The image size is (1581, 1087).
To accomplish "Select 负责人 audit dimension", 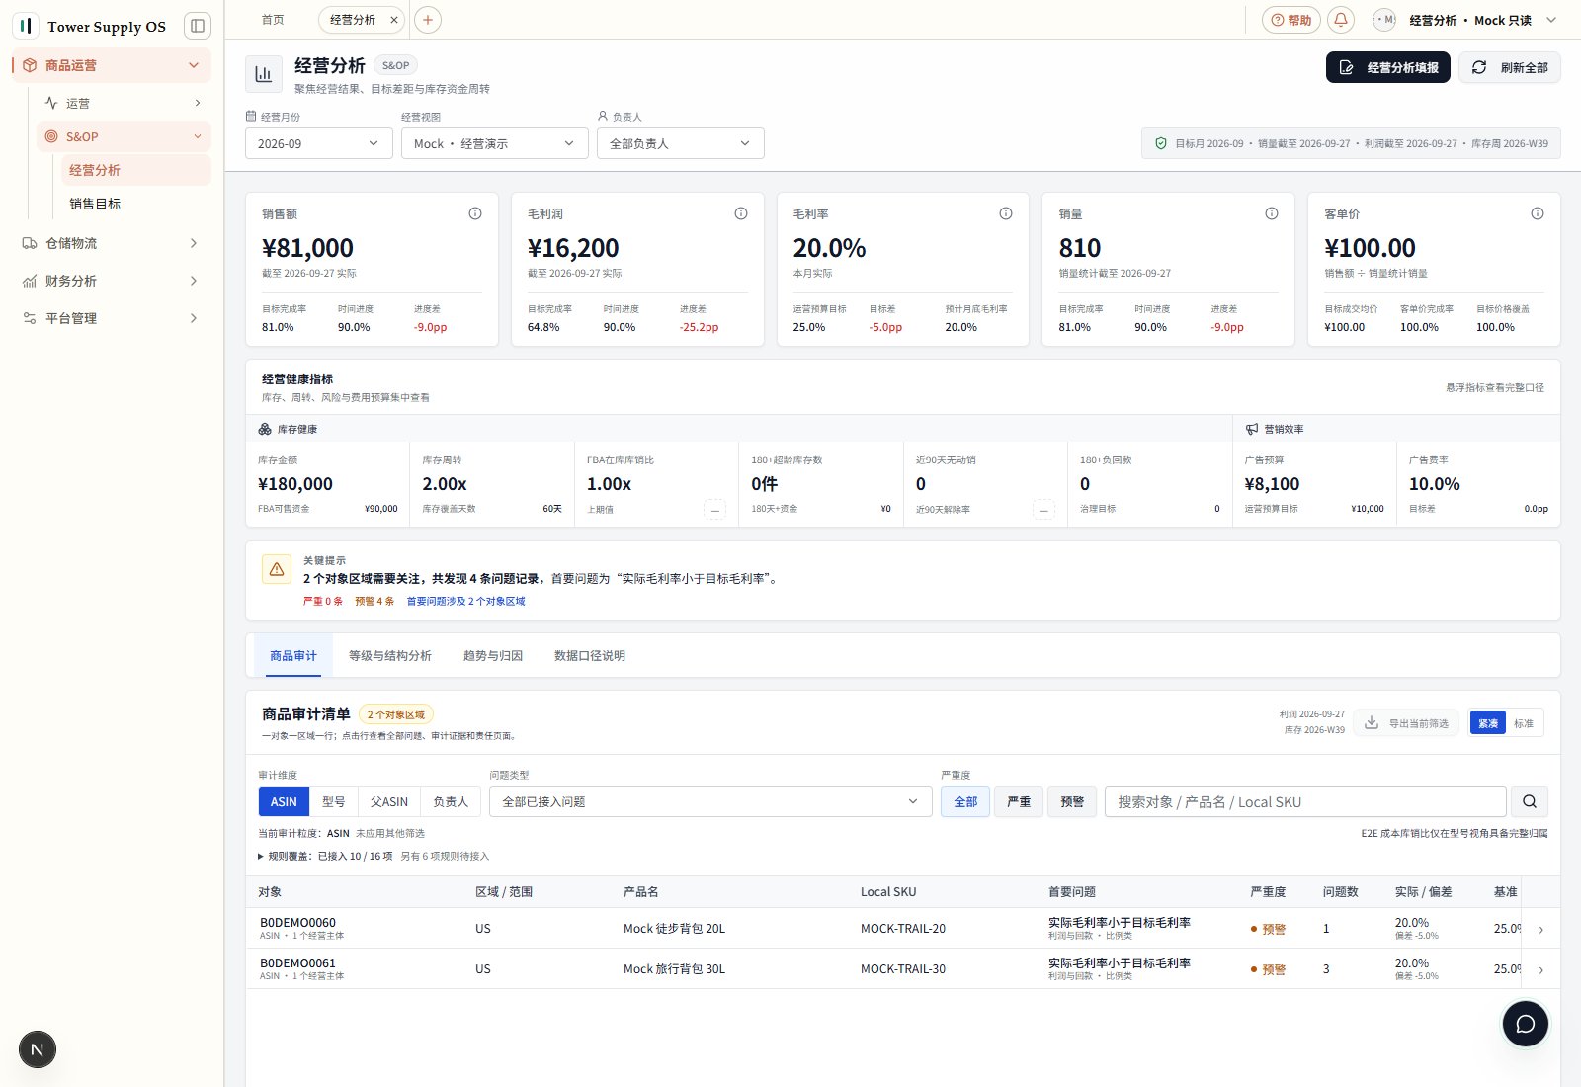I will (451, 801).
